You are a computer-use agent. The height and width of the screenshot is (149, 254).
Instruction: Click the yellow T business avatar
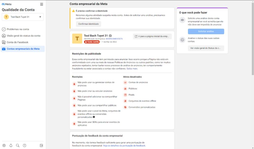(x=77, y=39)
